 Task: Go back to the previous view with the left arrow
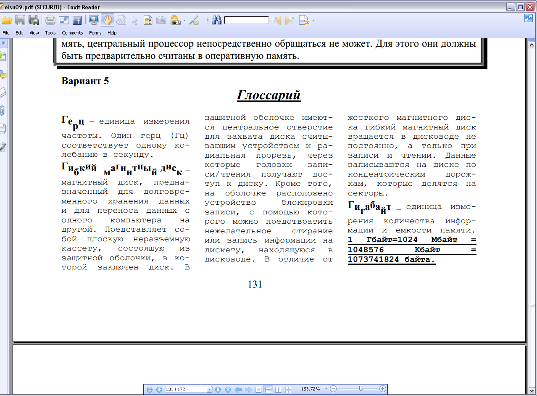(238, 390)
